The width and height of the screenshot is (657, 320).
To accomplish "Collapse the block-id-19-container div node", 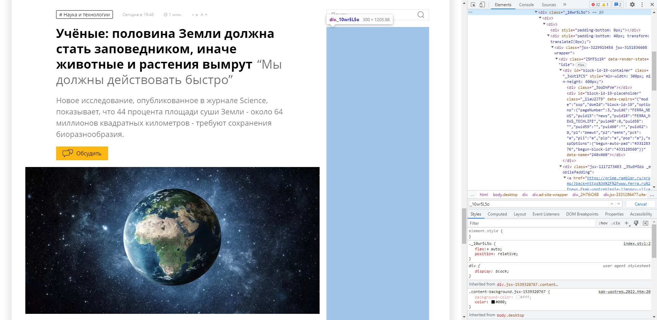I will [560, 70].
